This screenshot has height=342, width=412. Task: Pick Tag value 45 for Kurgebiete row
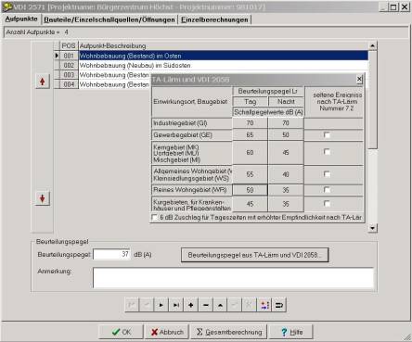pos(250,204)
